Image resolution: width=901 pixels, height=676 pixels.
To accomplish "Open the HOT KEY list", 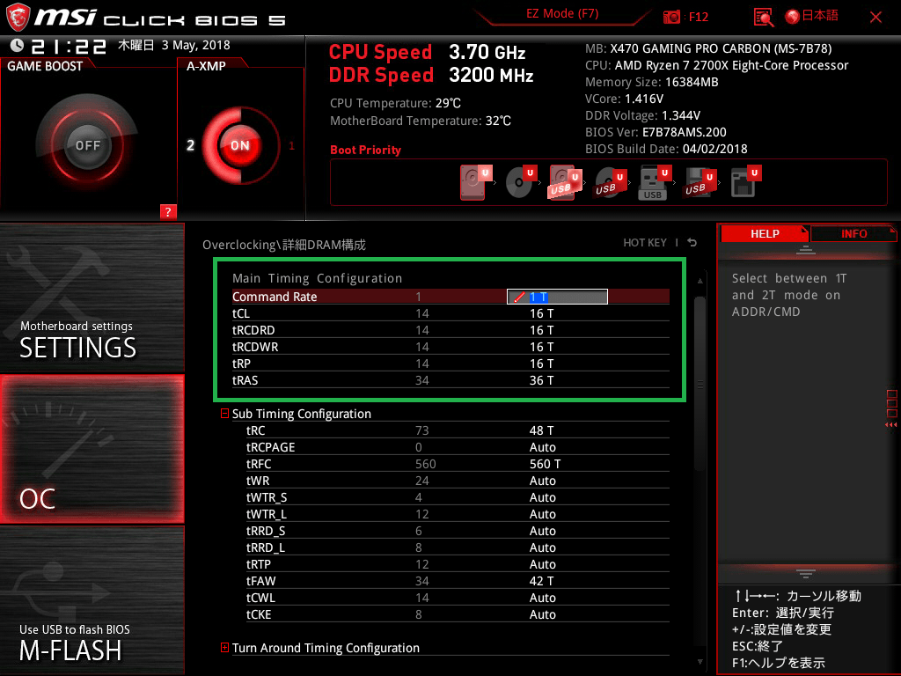I will tap(645, 243).
